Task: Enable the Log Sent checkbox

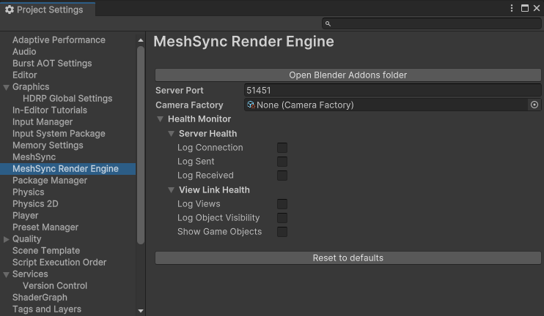Action: pos(282,162)
